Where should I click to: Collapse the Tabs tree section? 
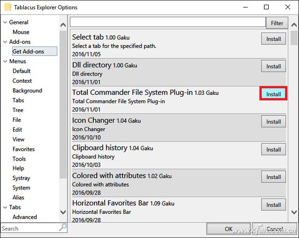click(x=5, y=207)
